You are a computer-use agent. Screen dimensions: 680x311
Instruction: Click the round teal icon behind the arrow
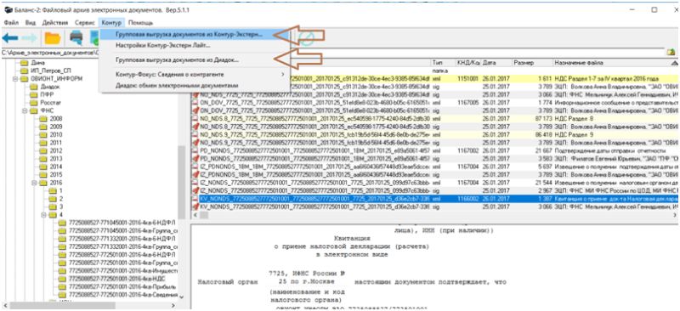[x=306, y=38]
